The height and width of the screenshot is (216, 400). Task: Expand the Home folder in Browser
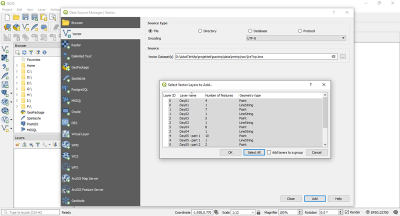click(x=17, y=65)
